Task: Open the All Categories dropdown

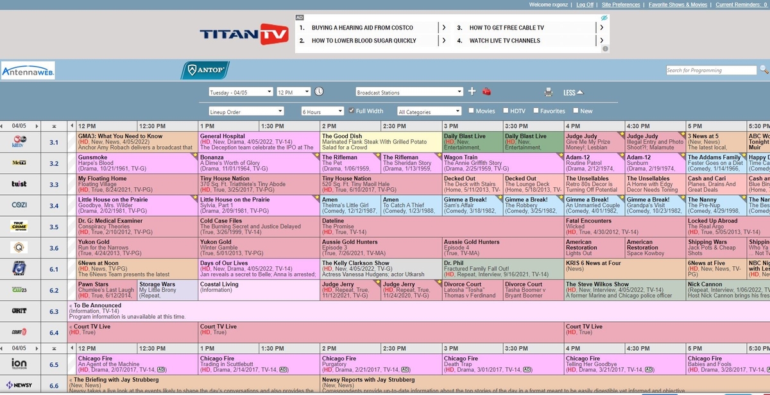Action: (x=429, y=112)
